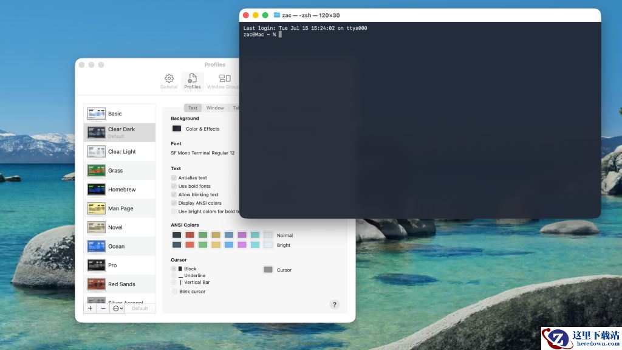Image resolution: width=622 pixels, height=350 pixels.
Task: Toggle Use bright colors for bold text
Action: coord(174,211)
